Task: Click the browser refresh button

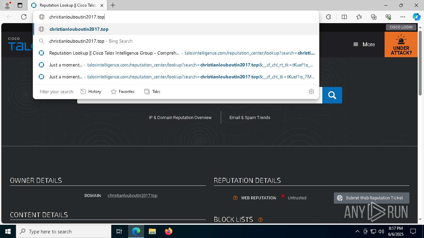Action: (24, 17)
